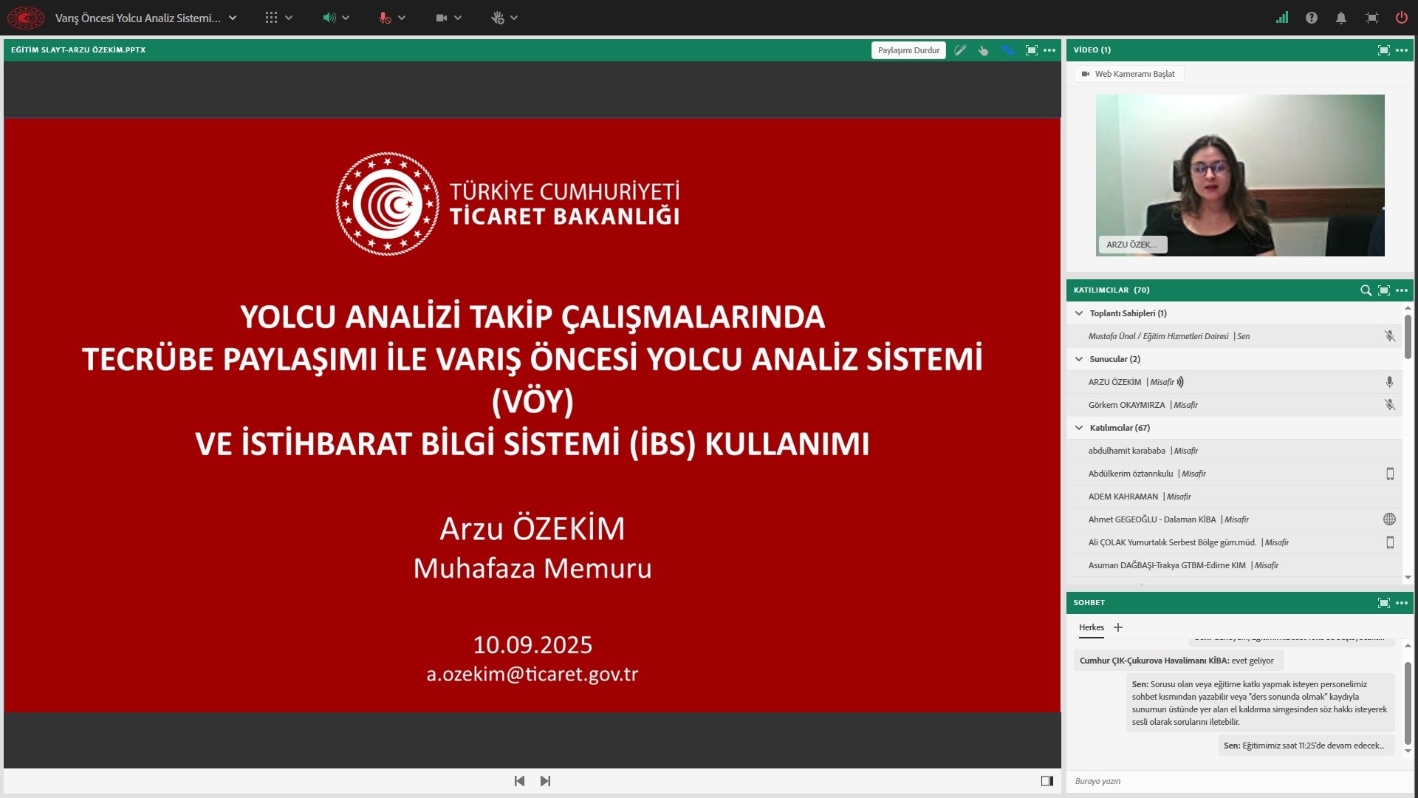Viewport: 1418px width, 798px height.
Task: Click Cumhur ÇIK's "evet geliyor" chat message
Action: (1178, 661)
